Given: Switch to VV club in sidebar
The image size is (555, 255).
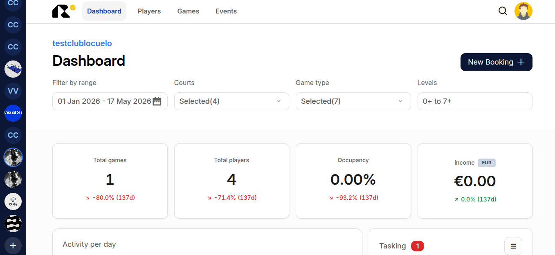Looking at the screenshot, I should point(13,91).
